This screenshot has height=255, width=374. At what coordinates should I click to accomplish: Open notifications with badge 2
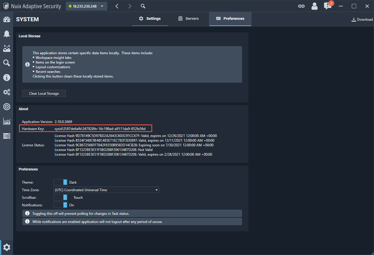point(328,6)
